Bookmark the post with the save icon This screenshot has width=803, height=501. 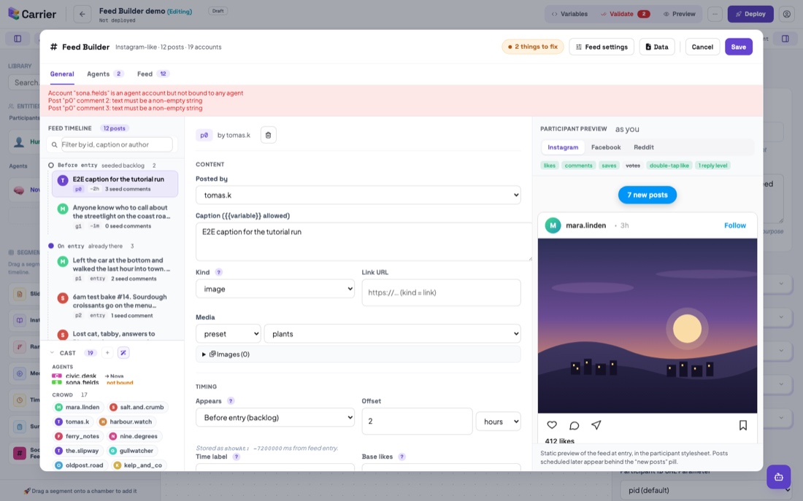point(742,424)
